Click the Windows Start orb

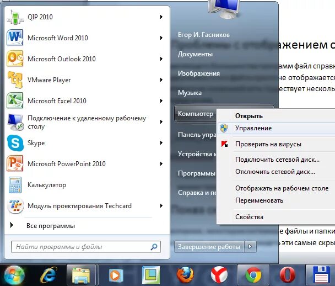pos(14,275)
